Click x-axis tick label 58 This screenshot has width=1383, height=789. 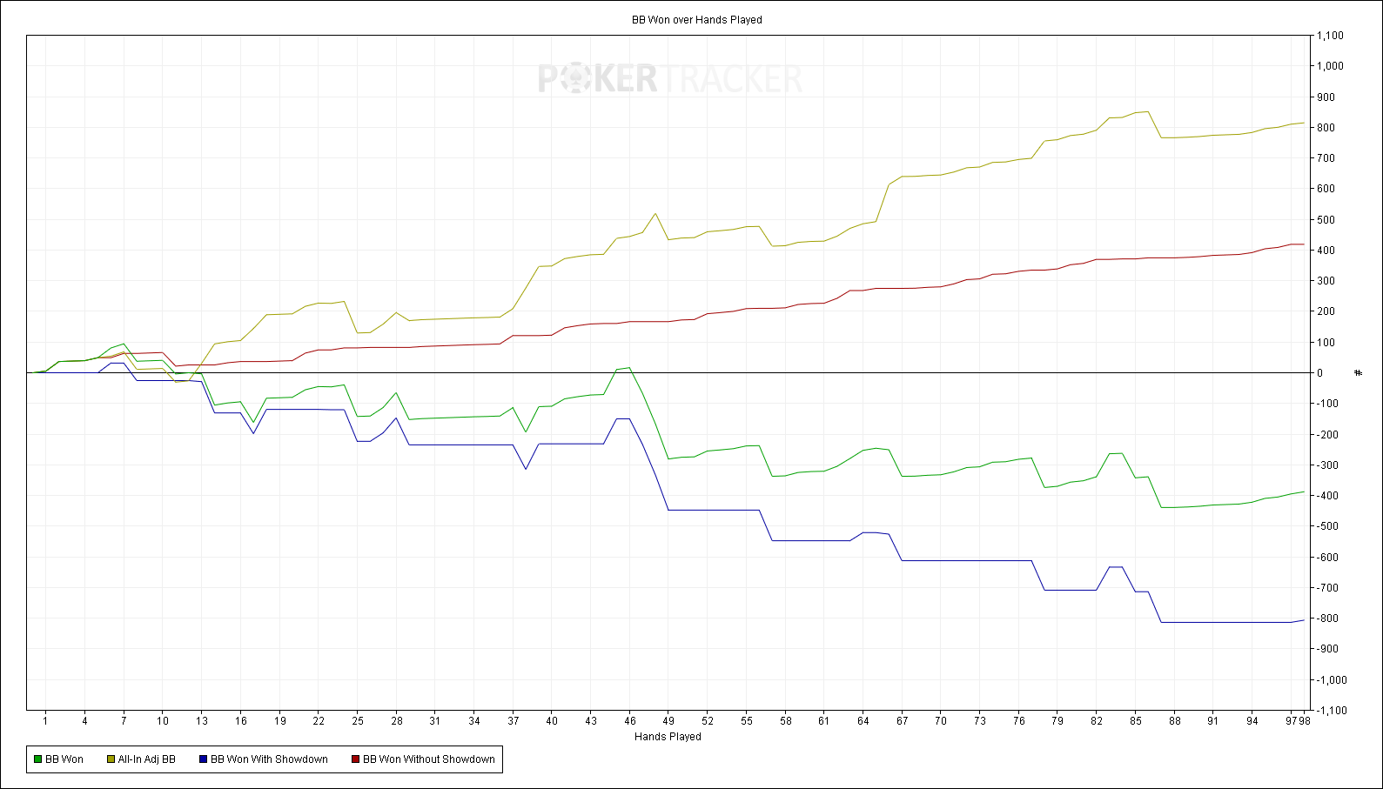[786, 720]
